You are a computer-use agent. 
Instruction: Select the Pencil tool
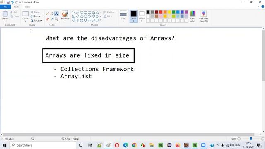[x=48, y=14]
